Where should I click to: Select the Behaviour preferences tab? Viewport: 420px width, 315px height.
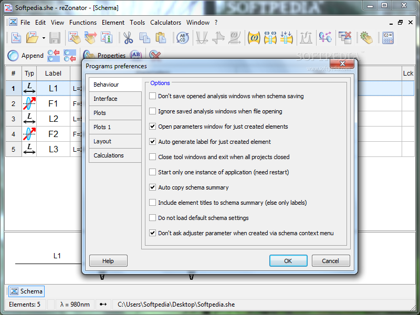point(115,85)
